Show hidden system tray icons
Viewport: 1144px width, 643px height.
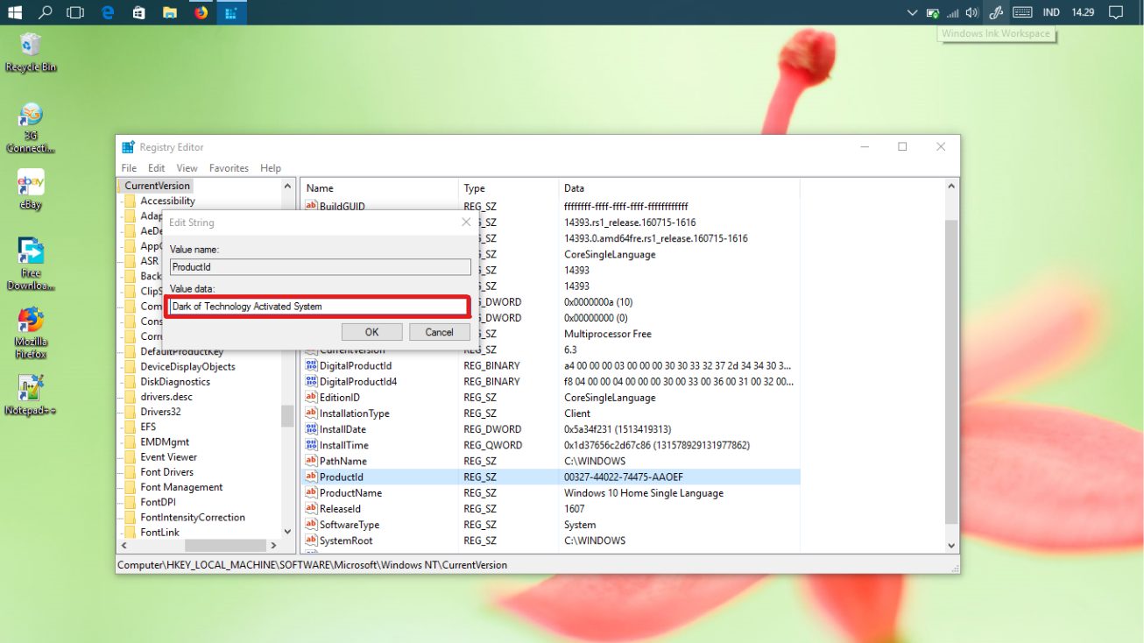(912, 12)
